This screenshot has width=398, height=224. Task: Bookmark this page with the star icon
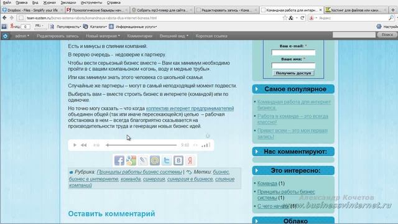(285, 18)
